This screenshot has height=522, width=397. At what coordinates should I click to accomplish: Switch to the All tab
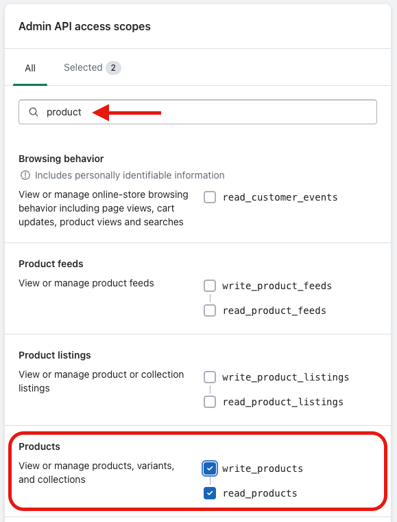click(x=30, y=68)
